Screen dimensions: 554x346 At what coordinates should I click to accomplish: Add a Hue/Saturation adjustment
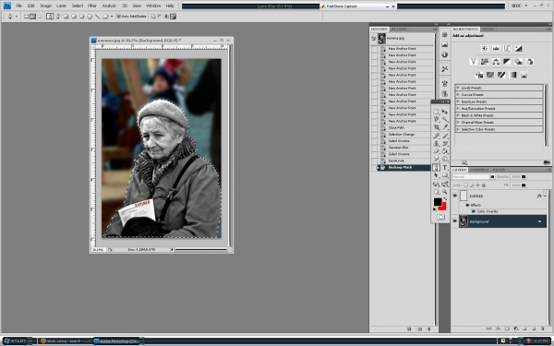485,62
